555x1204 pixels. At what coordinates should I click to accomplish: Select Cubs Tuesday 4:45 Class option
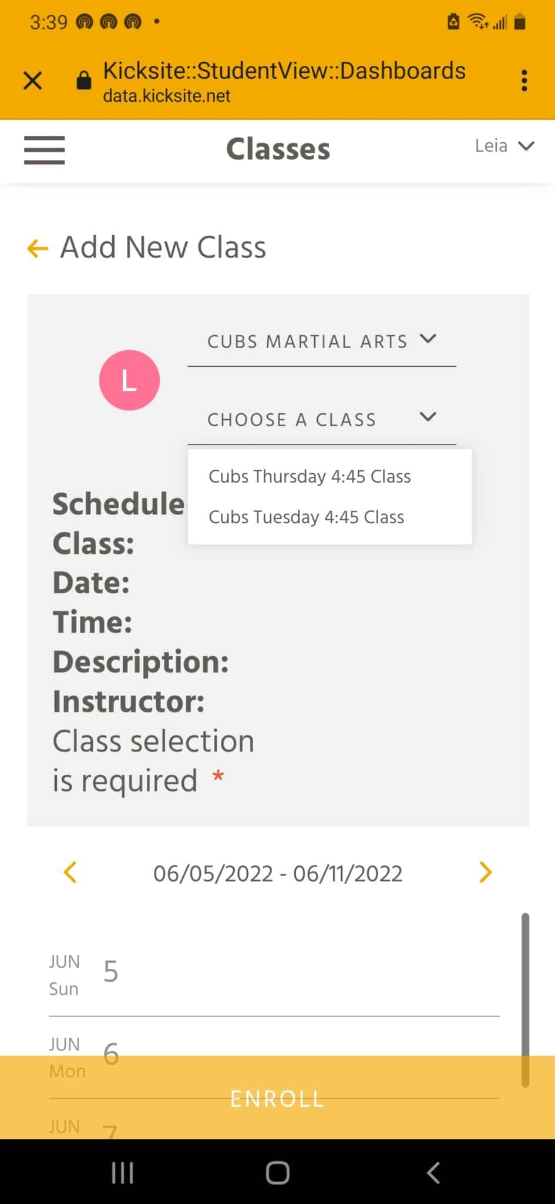coord(307,517)
